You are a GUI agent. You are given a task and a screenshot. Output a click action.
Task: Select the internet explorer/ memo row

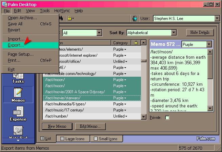click(x=100, y=55)
